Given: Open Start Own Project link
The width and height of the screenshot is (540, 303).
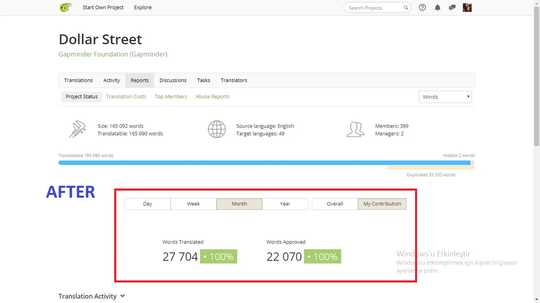Looking at the screenshot, I should [103, 8].
